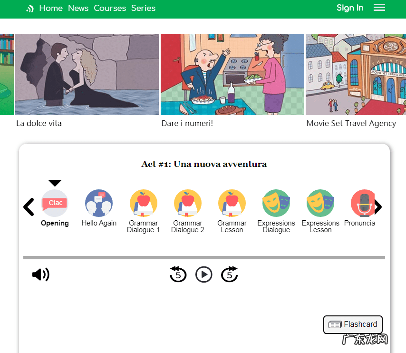Open the Flashcard button

pyautogui.click(x=353, y=324)
